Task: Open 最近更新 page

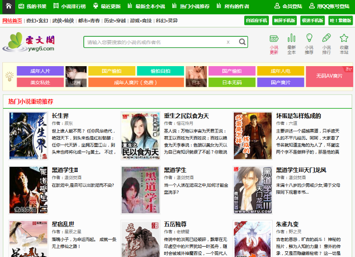Action: point(107,6)
